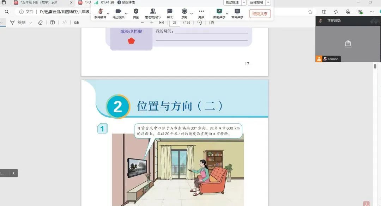Select the Eraser tool in PDF toolbar
Viewport: 381px width, 206px height.
click(40, 23)
